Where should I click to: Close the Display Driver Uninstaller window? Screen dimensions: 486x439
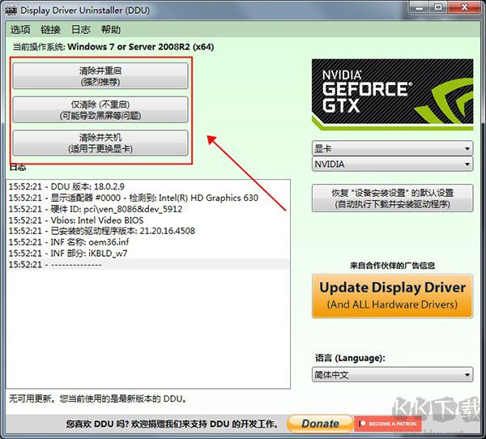pos(468,9)
